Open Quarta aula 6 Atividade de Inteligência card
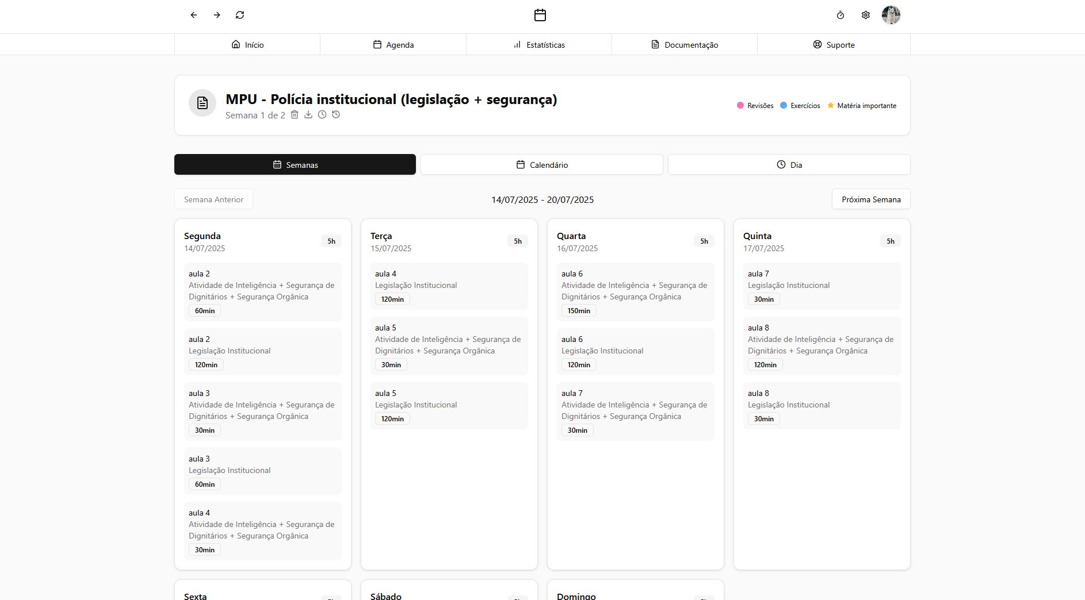 [636, 292]
